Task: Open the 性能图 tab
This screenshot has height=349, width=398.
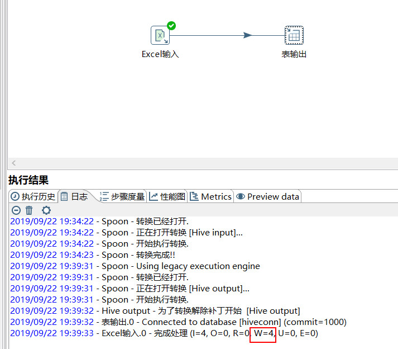Action: (x=167, y=196)
